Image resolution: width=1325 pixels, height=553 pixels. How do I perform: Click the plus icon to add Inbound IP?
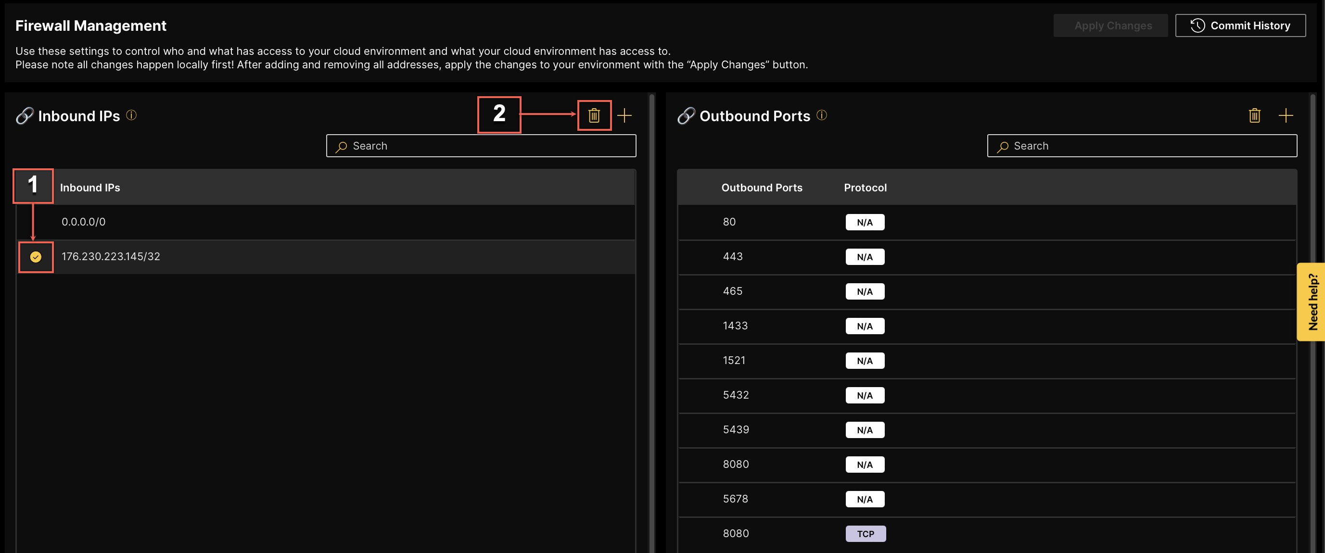tap(624, 115)
